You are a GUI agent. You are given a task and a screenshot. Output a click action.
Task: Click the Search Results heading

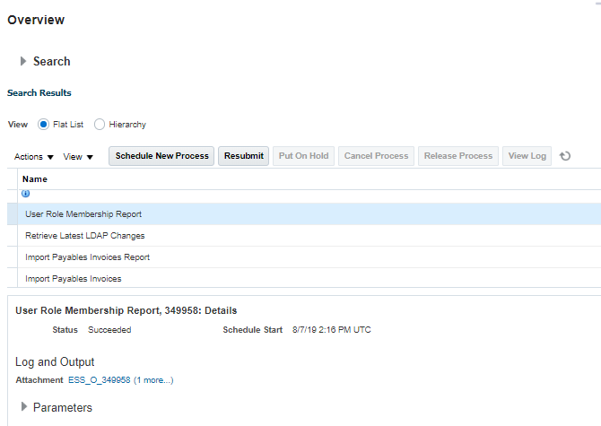[39, 92]
